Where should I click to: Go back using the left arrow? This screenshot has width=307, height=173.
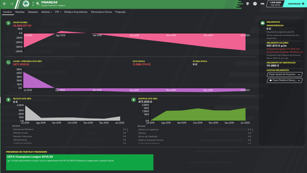[x=5, y=4]
